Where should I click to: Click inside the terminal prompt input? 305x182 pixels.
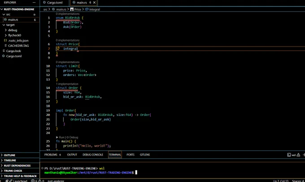[x=136, y=173]
